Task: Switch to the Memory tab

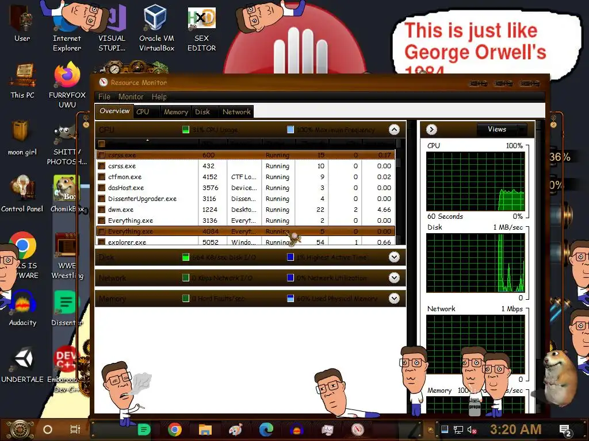Action: [x=176, y=112]
